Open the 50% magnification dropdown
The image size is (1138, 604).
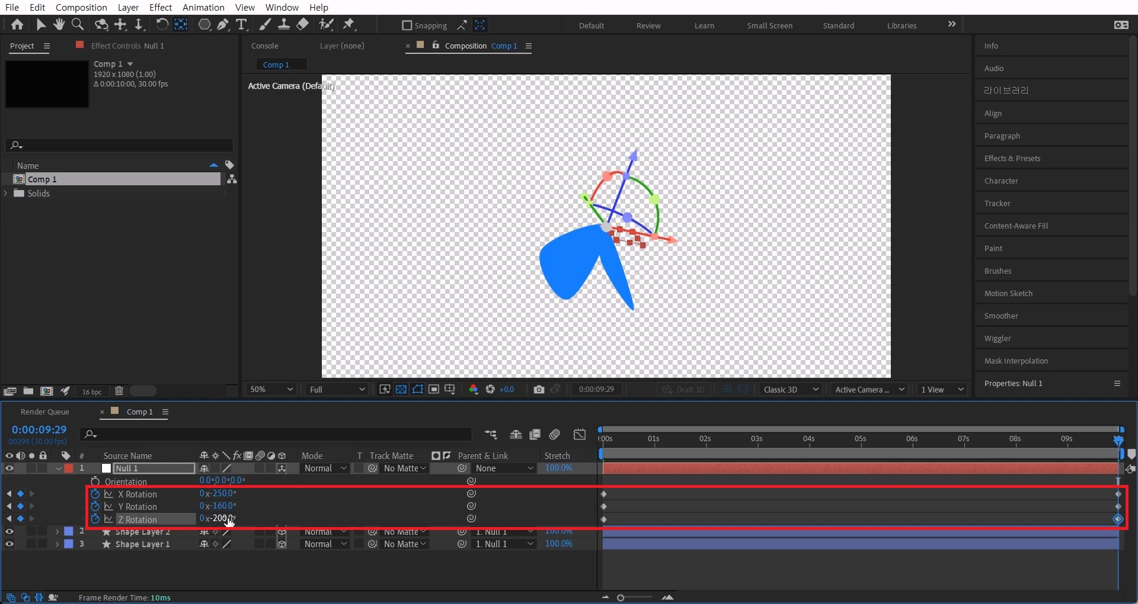click(271, 389)
